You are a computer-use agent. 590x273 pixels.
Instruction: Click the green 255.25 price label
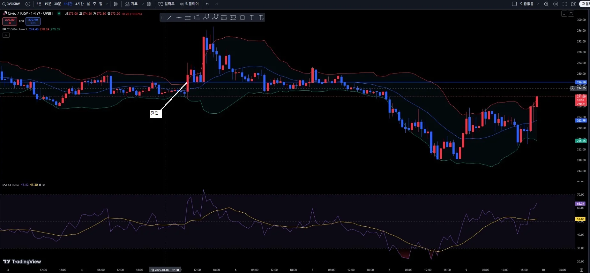tap(581, 141)
